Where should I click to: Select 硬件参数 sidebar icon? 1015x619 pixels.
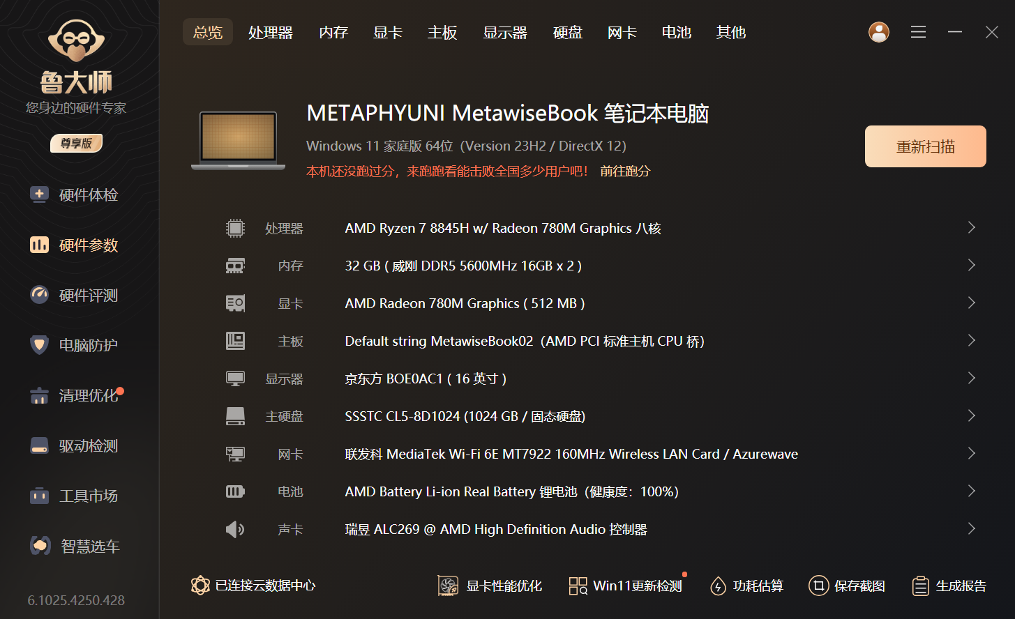[39, 245]
